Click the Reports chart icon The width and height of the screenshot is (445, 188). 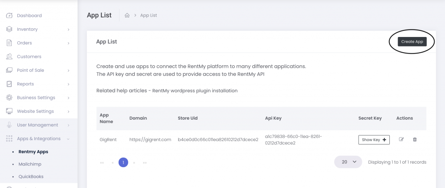pos(10,84)
